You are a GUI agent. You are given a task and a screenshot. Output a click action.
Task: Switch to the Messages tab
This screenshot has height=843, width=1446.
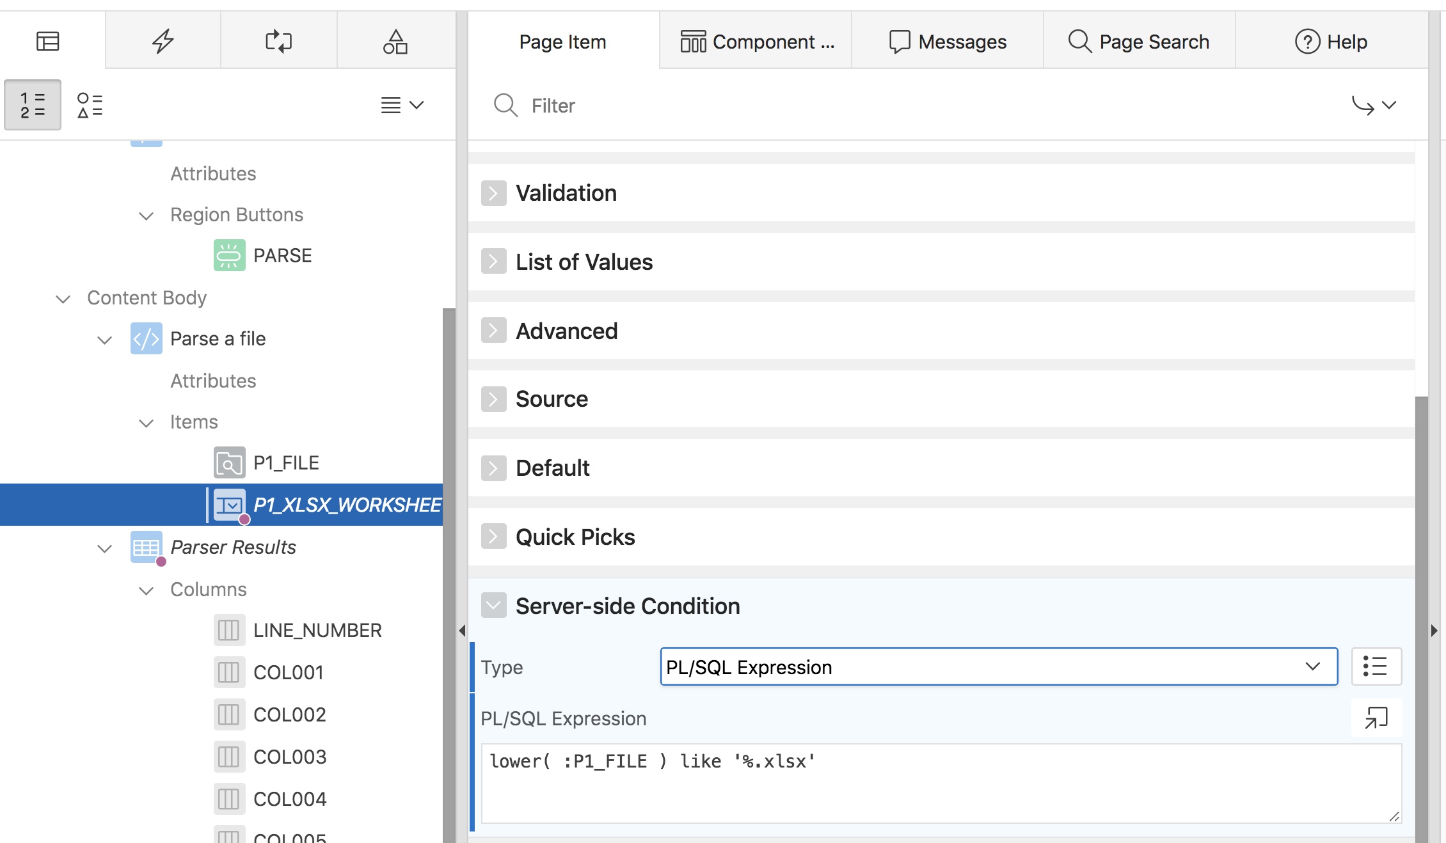(x=948, y=42)
